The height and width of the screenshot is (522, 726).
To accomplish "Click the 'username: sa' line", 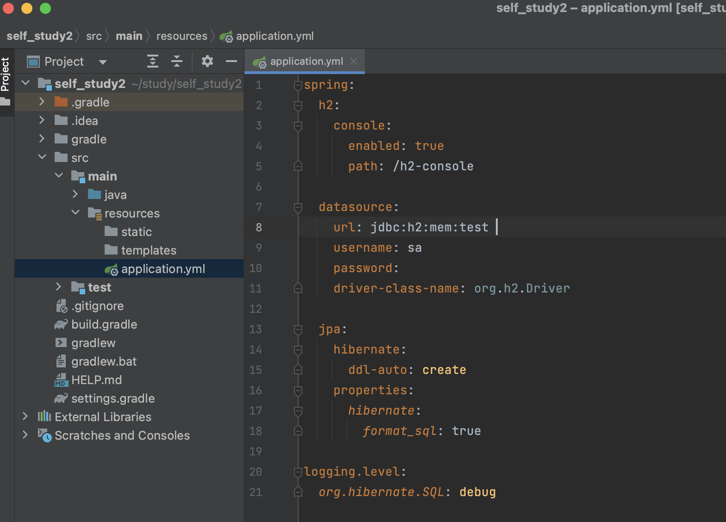I will pos(377,248).
